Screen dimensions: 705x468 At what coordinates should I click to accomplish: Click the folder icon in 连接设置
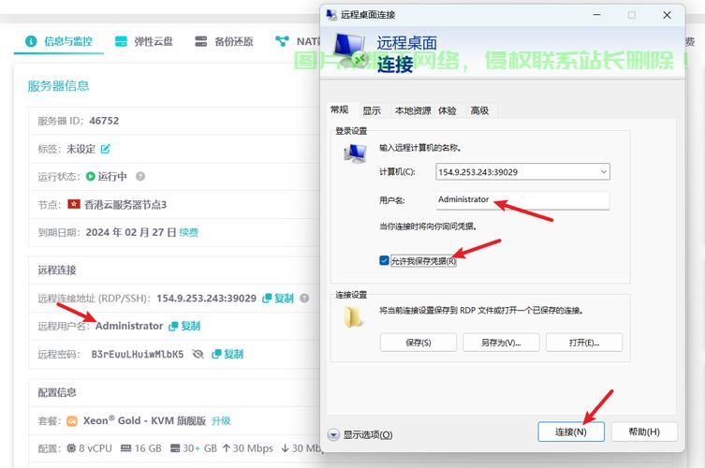tap(354, 316)
